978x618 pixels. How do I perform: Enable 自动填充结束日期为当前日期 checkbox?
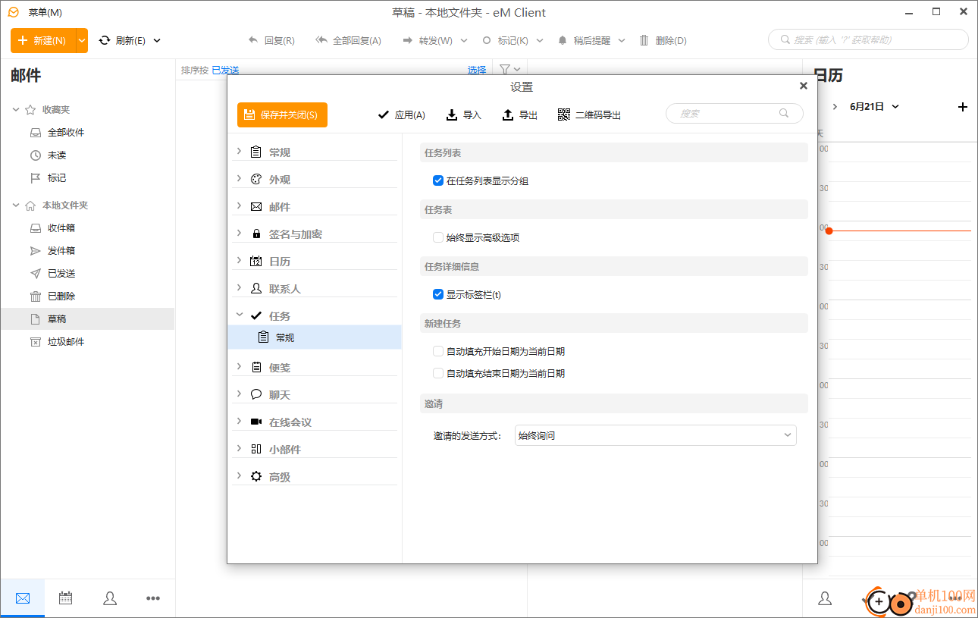pyautogui.click(x=437, y=373)
